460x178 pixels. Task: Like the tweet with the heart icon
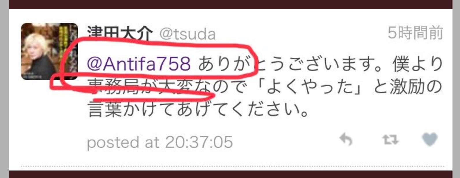[x=430, y=140]
